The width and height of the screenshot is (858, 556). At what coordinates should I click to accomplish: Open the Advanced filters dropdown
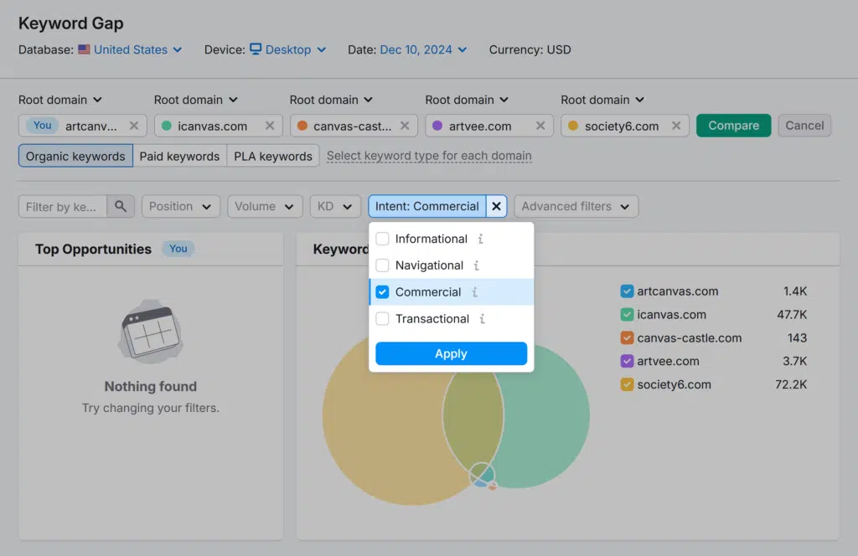point(576,206)
